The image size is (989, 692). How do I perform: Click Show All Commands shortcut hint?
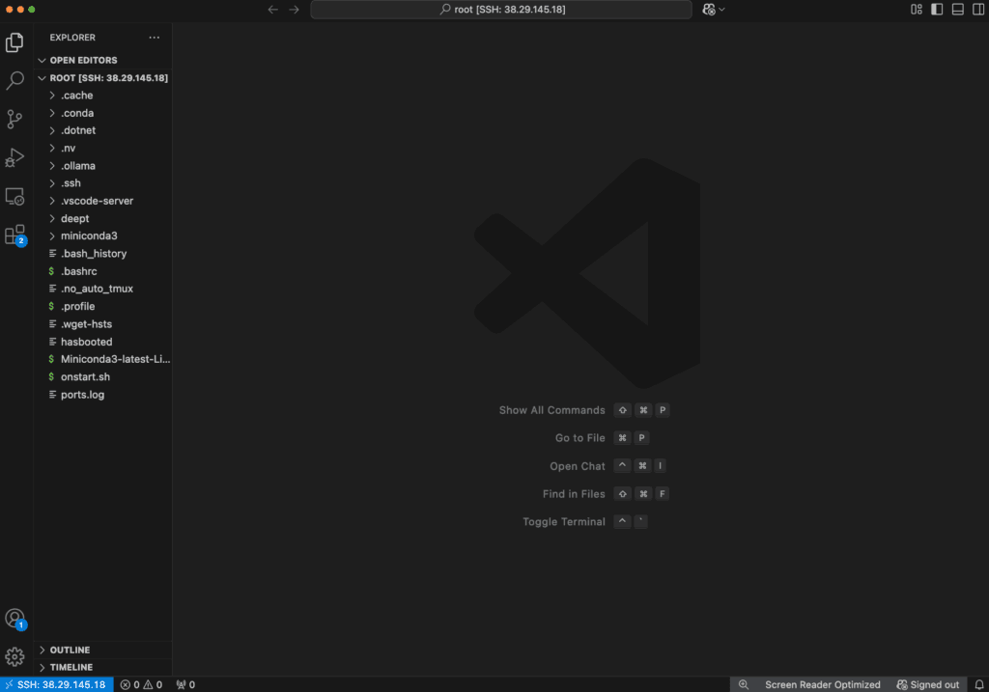(583, 410)
